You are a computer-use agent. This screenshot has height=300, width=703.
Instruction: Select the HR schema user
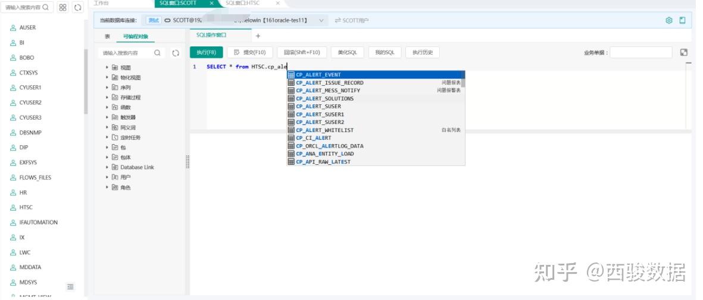point(23,192)
